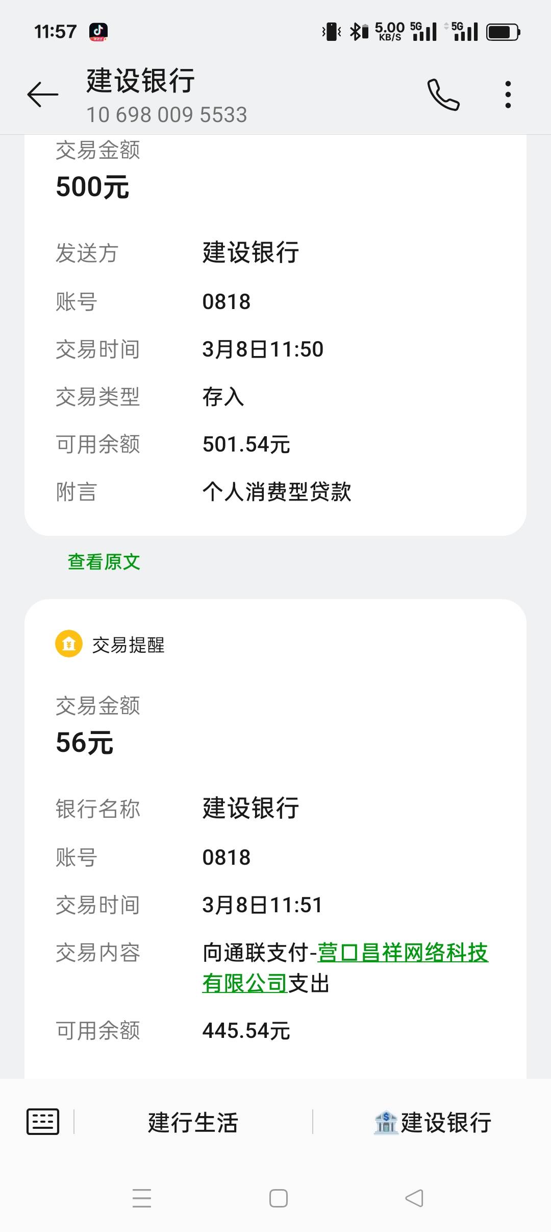Switch to keyboard input icon
551x1232 pixels.
pos(43,1122)
